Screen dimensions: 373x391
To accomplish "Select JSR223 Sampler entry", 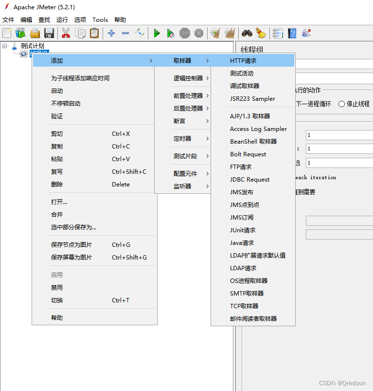I will (252, 99).
